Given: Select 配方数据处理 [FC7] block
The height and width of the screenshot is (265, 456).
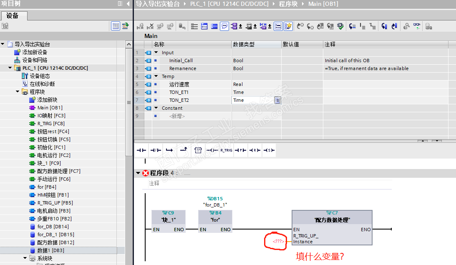Looking at the screenshot, I should click(x=59, y=171).
